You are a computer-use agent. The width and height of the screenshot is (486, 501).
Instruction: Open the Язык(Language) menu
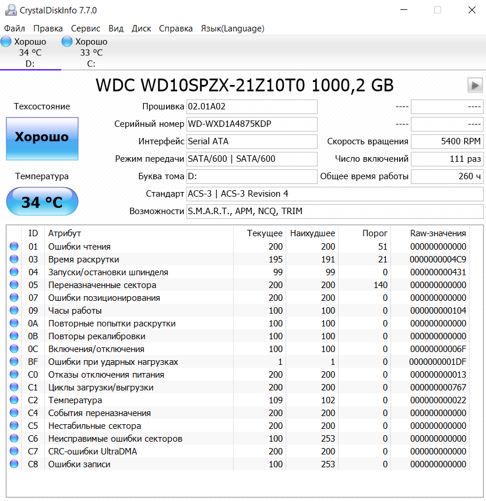click(x=233, y=29)
